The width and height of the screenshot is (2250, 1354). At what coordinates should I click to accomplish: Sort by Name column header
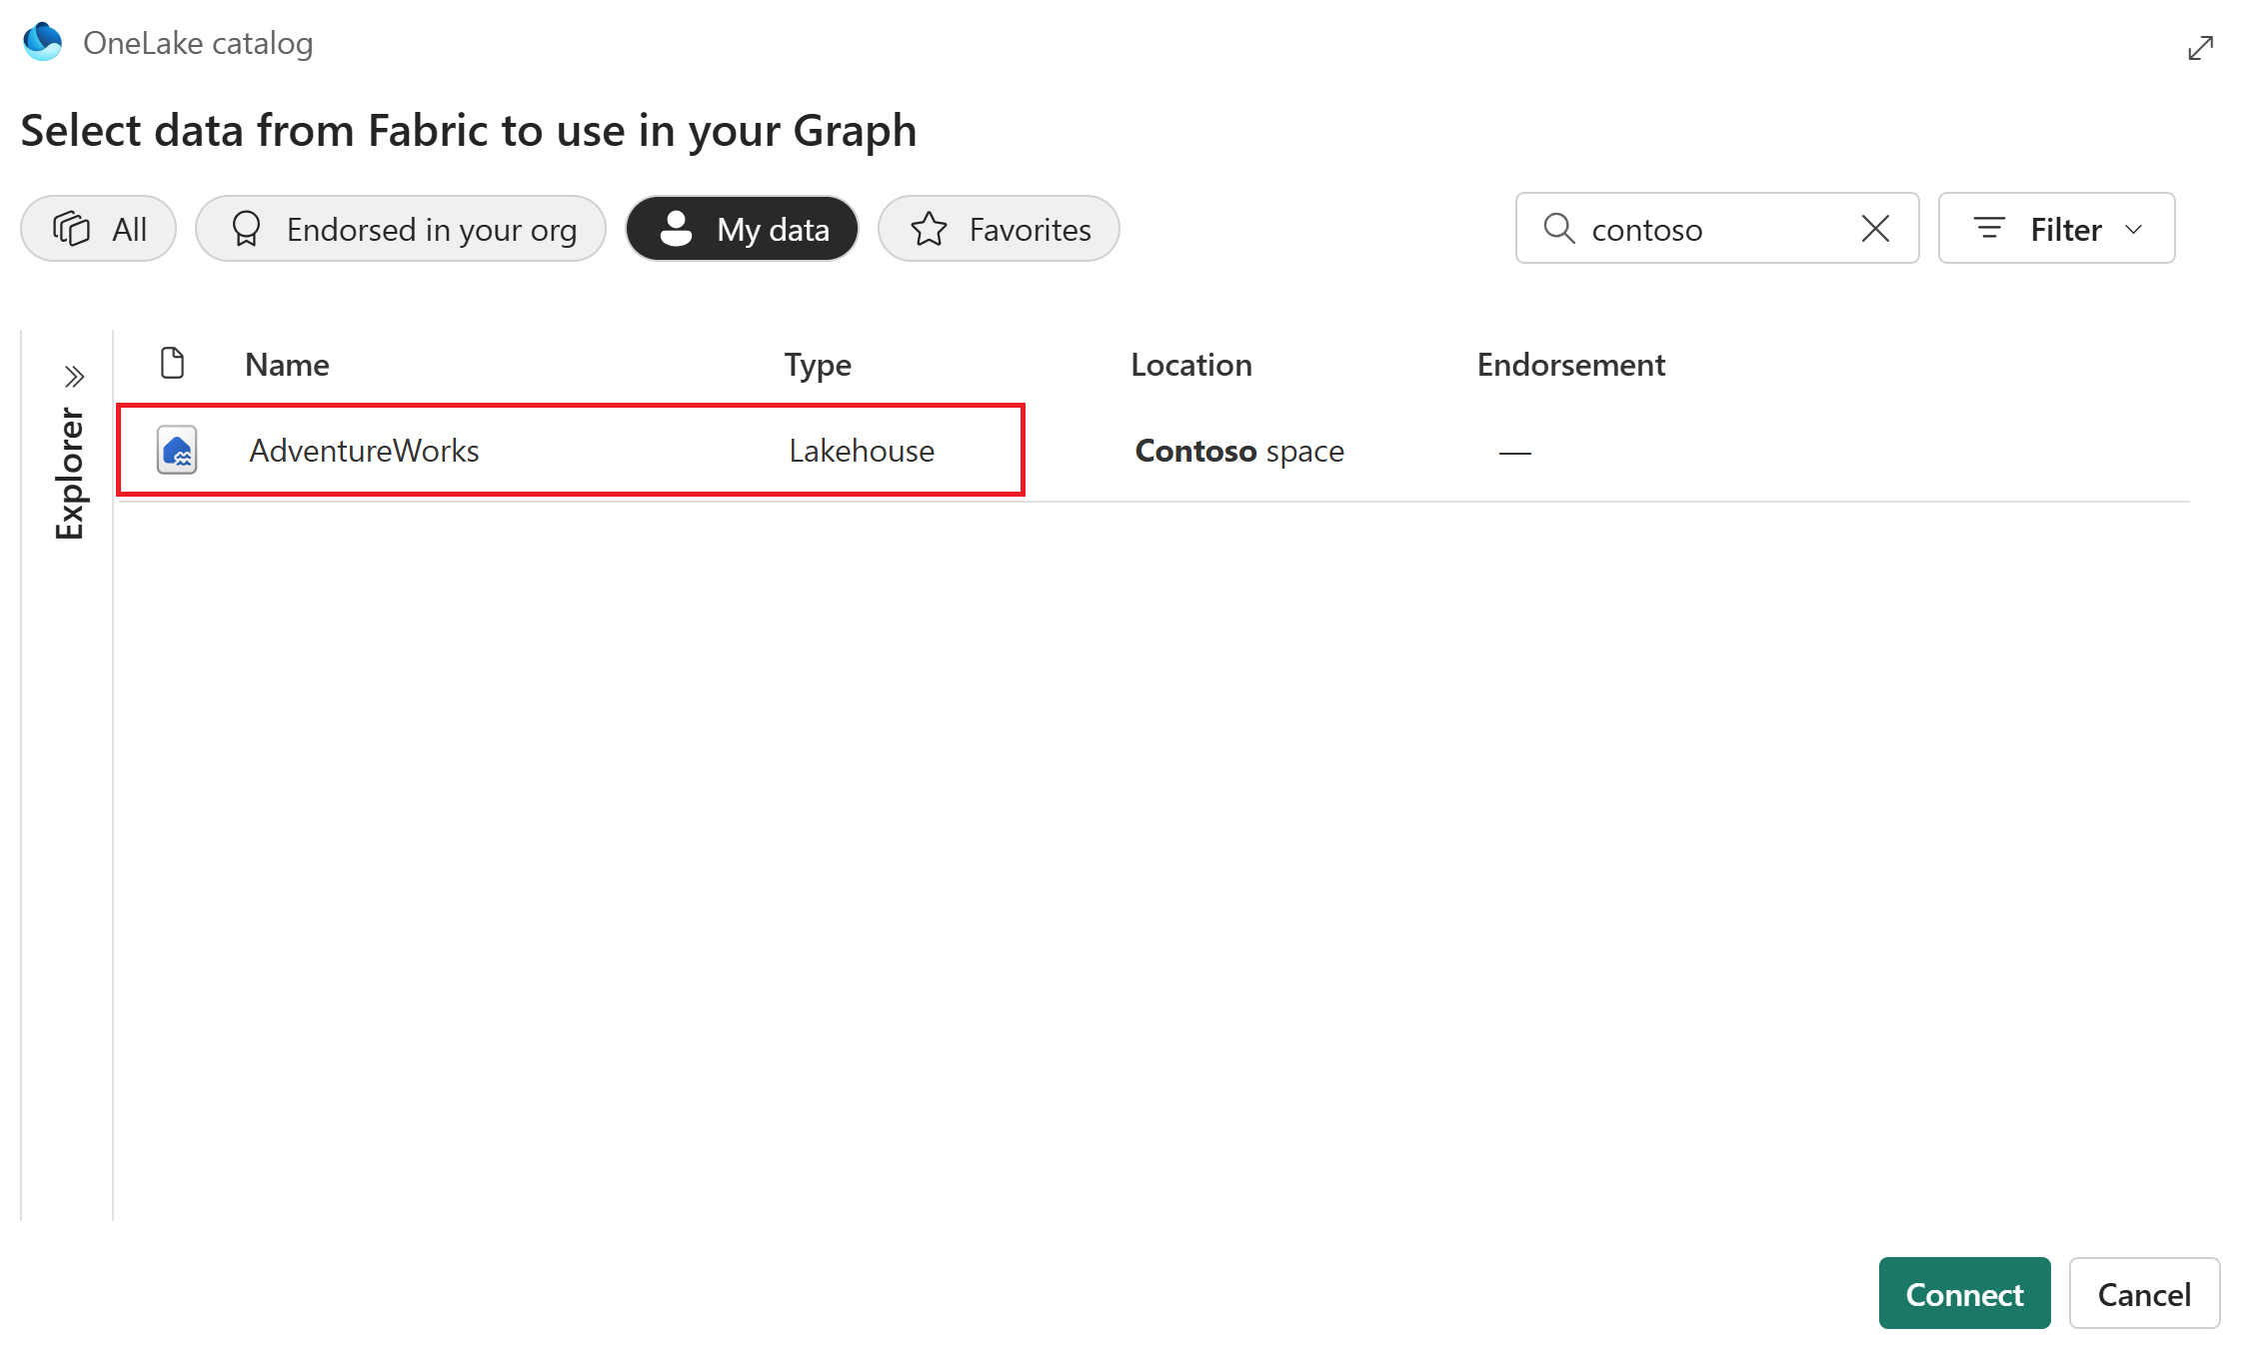coord(287,365)
